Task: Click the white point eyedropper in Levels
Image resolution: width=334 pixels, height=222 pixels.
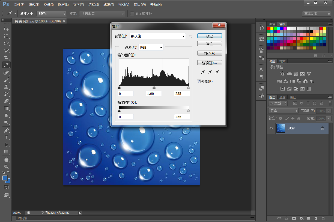Action: pos(217,72)
